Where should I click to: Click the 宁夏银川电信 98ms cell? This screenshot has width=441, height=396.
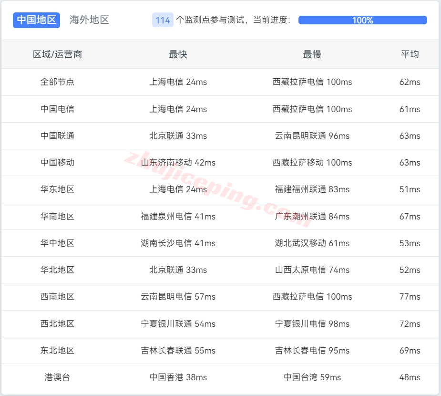[312, 323]
